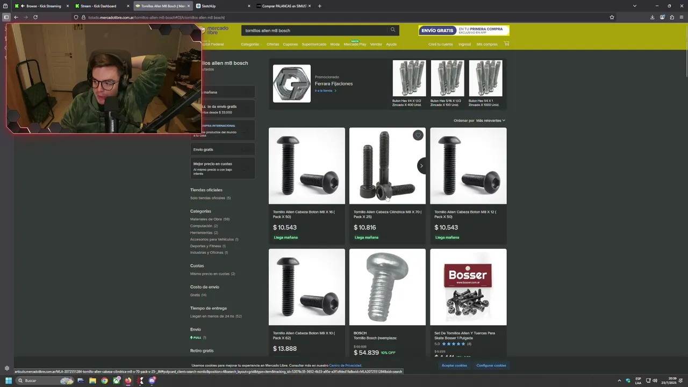
Task: Filter by Llegan en menos de 24 hs
Action: tap(216, 316)
